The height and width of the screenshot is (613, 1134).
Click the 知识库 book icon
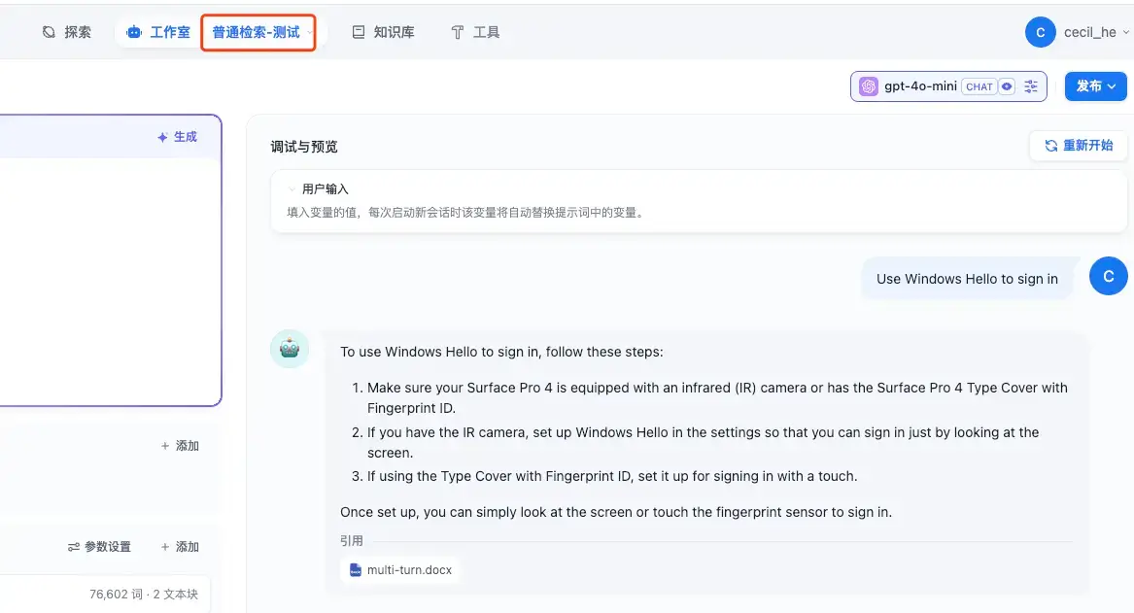358,32
